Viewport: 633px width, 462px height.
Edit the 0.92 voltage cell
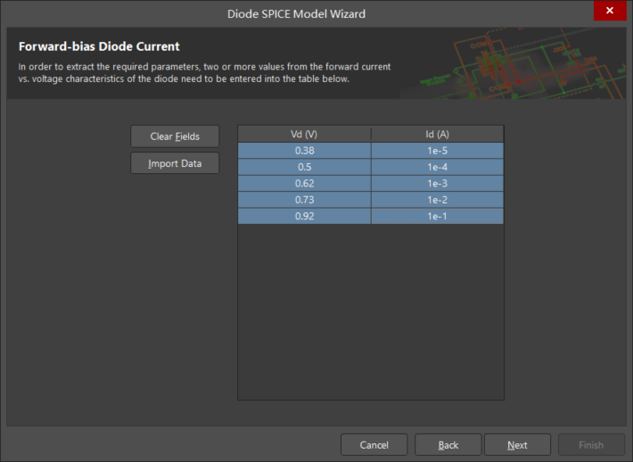pyautogui.click(x=304, y=215)
